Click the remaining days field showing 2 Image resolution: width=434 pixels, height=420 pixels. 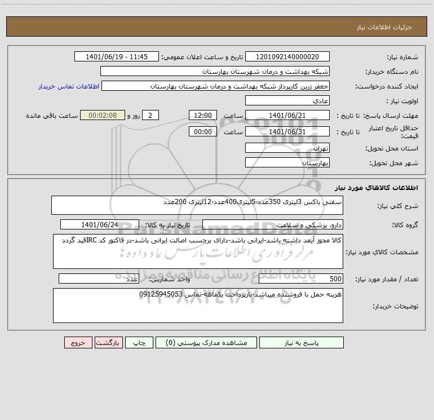(x=150, y=115)
